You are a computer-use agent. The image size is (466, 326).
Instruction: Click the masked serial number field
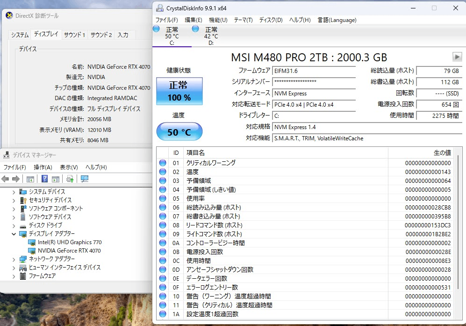[x=314, y=82]
